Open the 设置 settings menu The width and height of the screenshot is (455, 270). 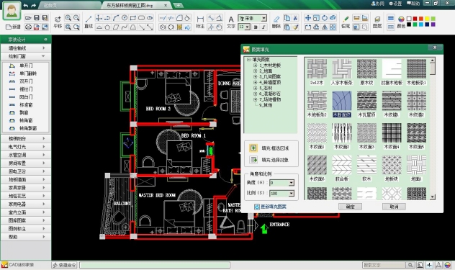(x=396, y=4)
